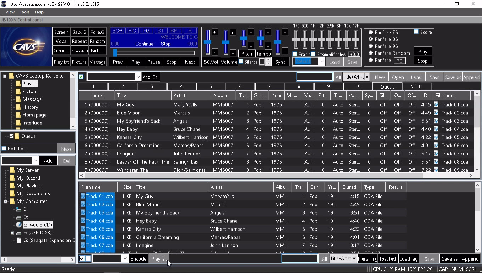Open the Tools menu
Viewport: 482px width, 273px height.
pyautogui.click(x=24, y=12)
